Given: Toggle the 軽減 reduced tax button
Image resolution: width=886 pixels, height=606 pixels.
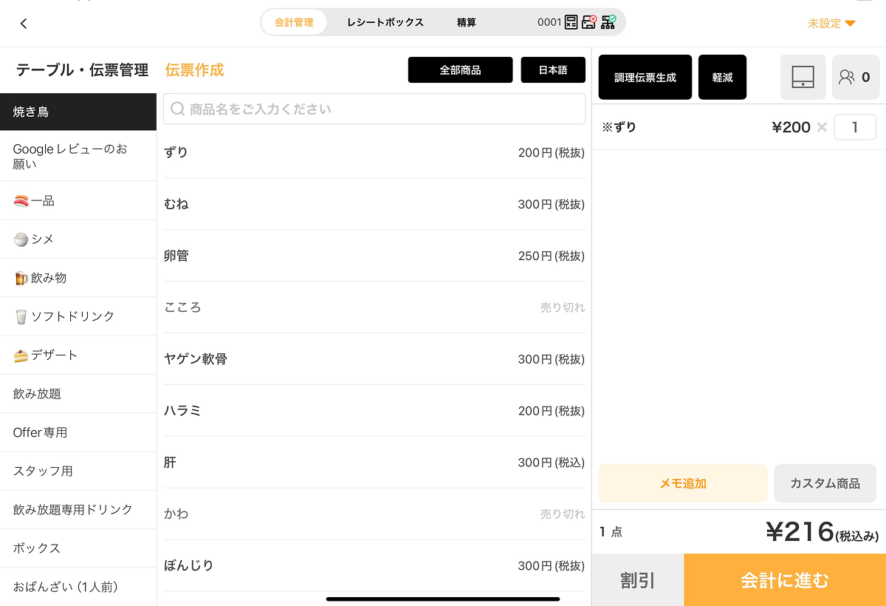Looking at the screenshot, I should 722,77.
